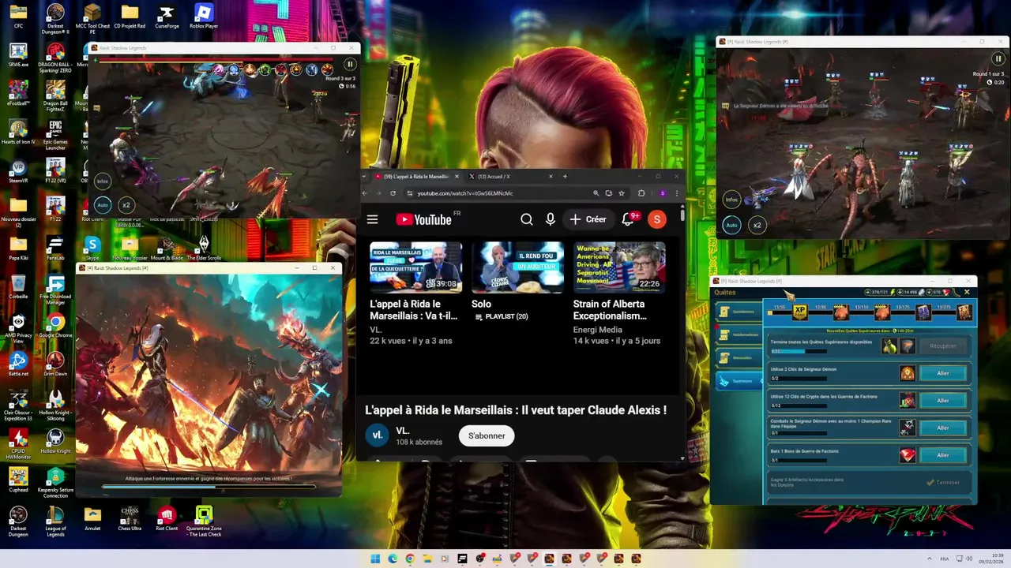
Task: Open the chat icon in top-left Raid window
Action: point(96,107)
